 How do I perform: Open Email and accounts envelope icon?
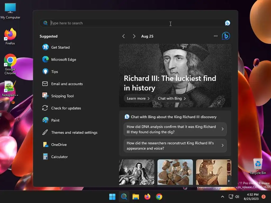tap(45, 84)
